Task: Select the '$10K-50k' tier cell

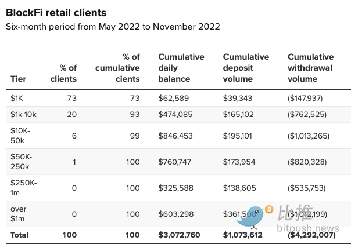Action: click(20, 136)
